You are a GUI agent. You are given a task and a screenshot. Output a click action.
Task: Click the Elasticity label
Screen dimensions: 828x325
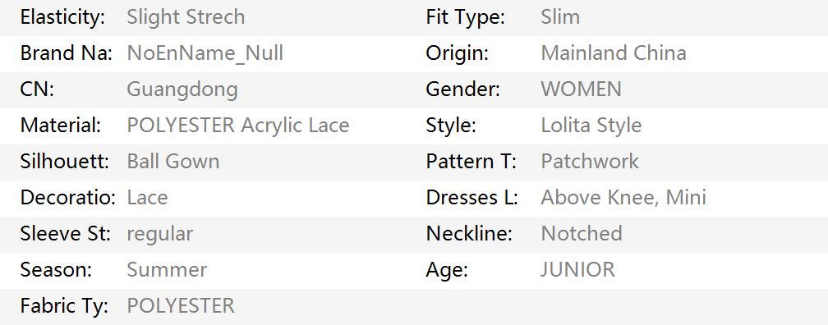(x=62, y=17)
